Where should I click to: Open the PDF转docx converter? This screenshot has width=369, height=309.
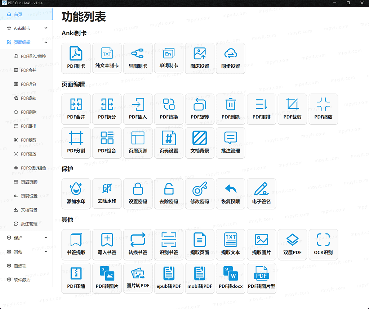point(231,278)
